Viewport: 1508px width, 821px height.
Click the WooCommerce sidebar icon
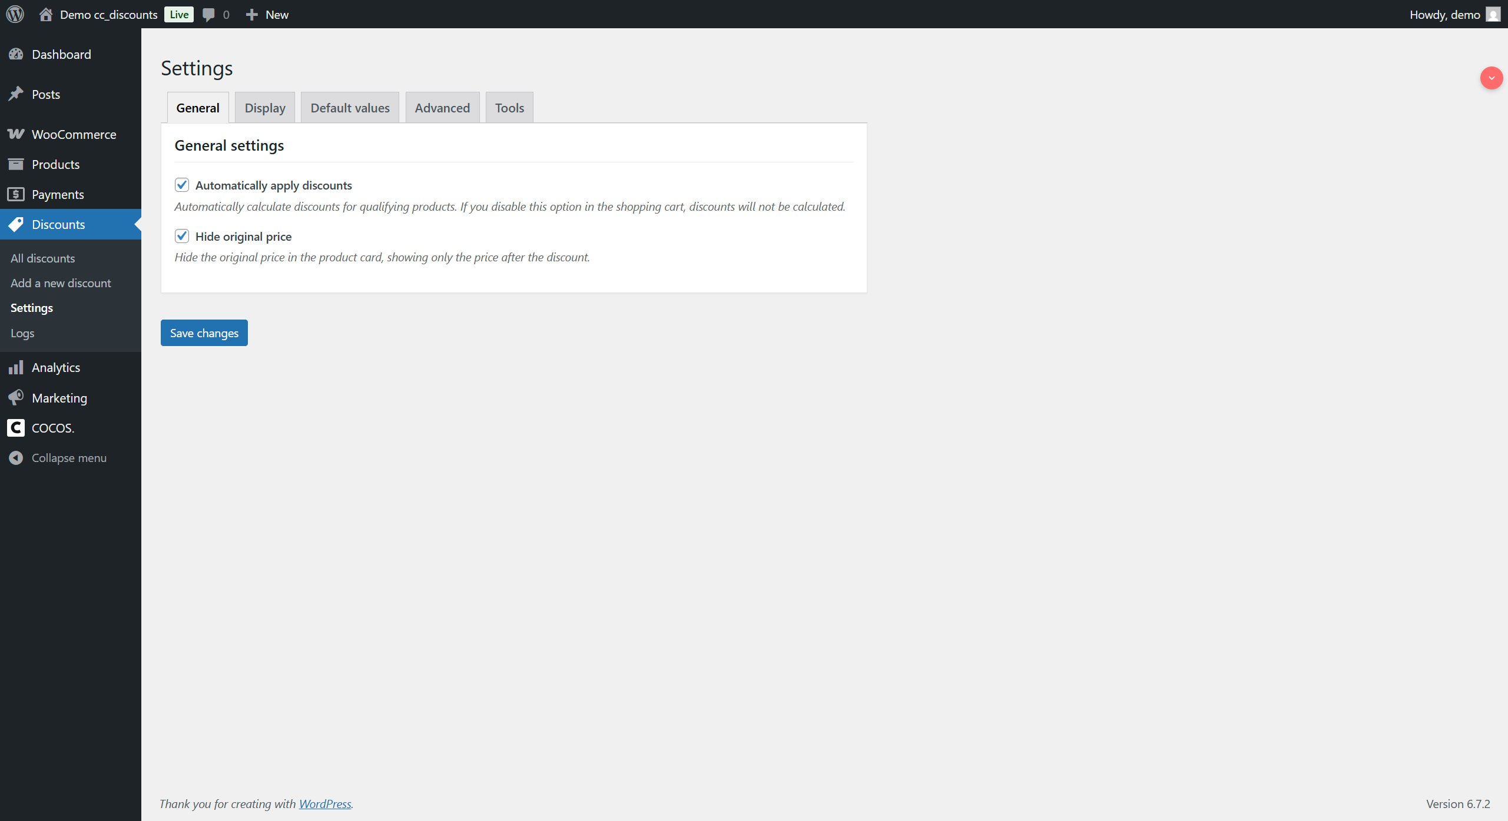(x=16, y=134)
